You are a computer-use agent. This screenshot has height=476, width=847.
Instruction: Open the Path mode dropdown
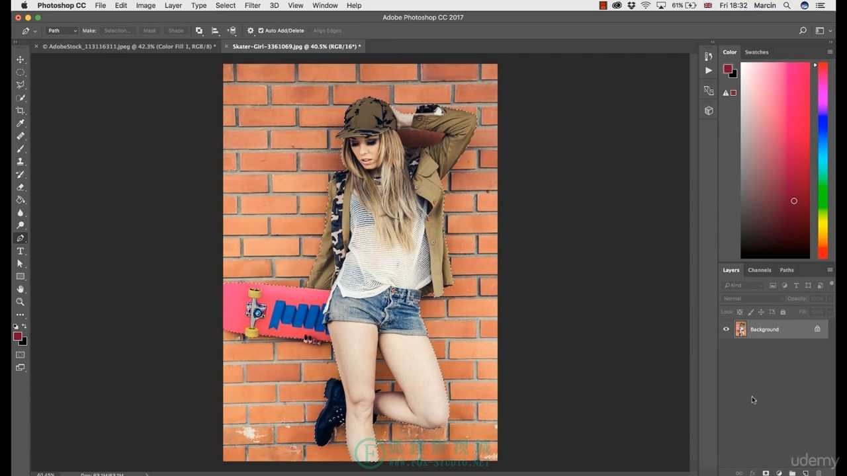(62, 30)
